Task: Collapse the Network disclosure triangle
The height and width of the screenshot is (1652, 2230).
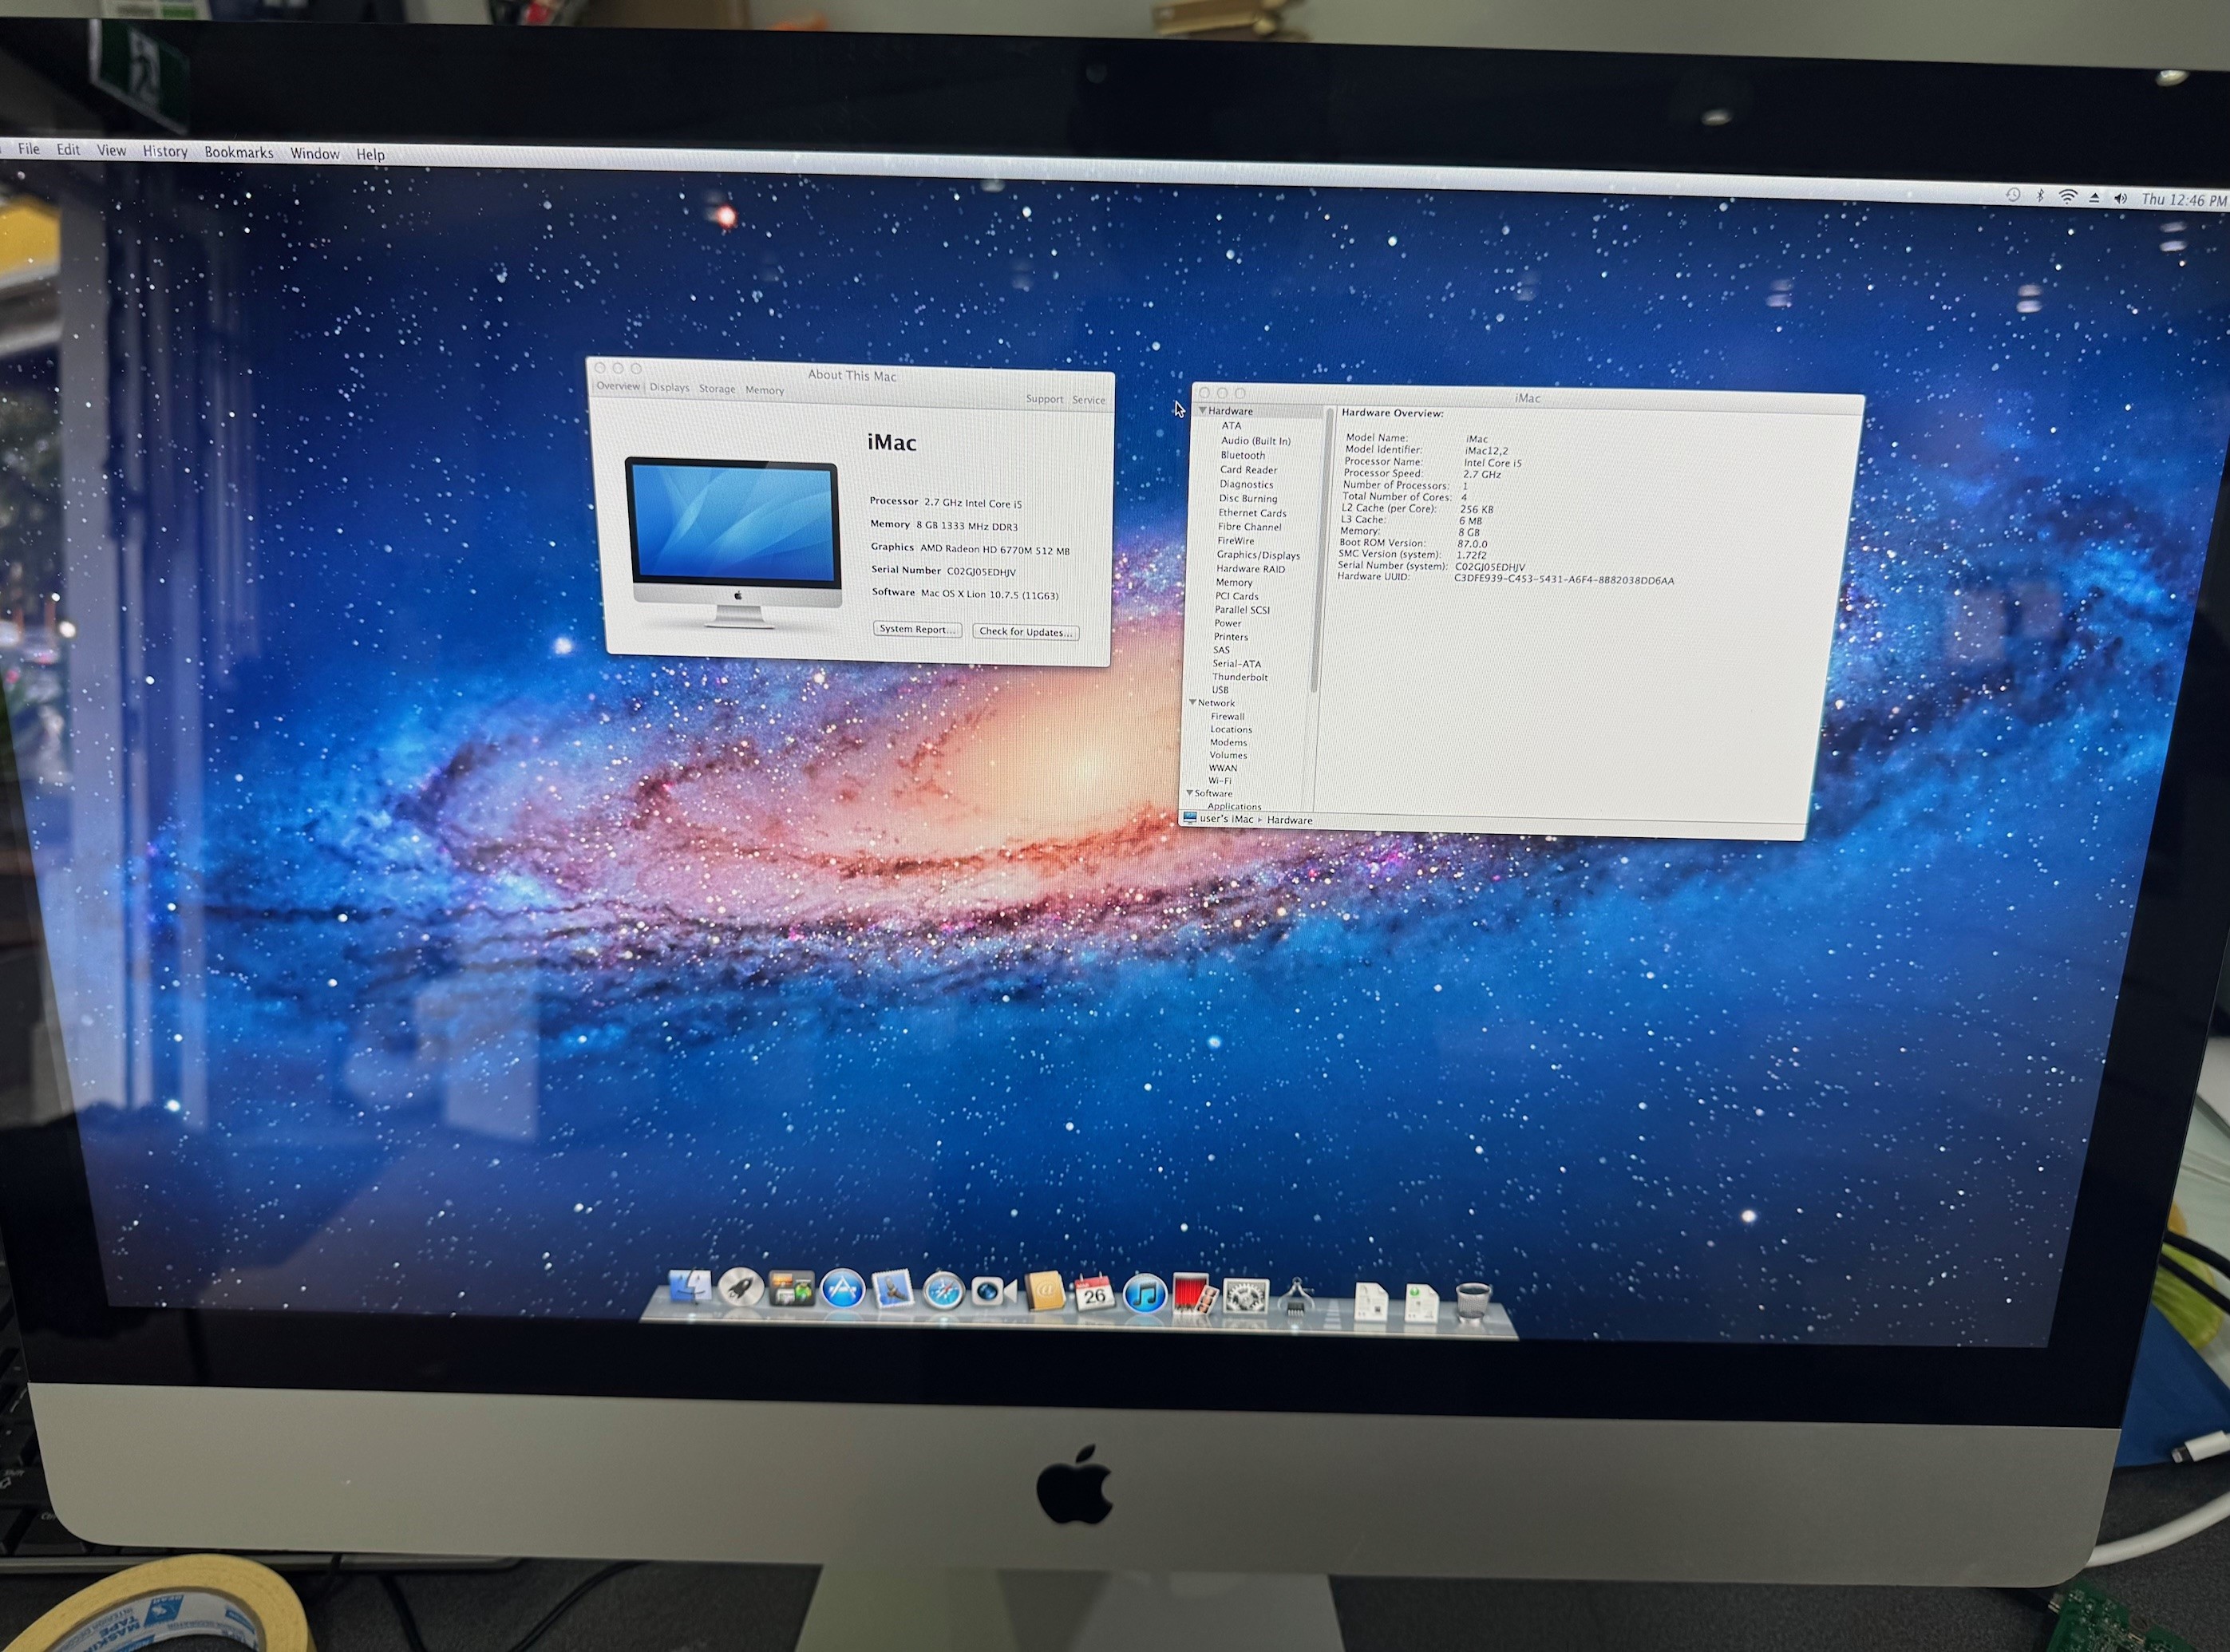Action: coord(1192,703)
